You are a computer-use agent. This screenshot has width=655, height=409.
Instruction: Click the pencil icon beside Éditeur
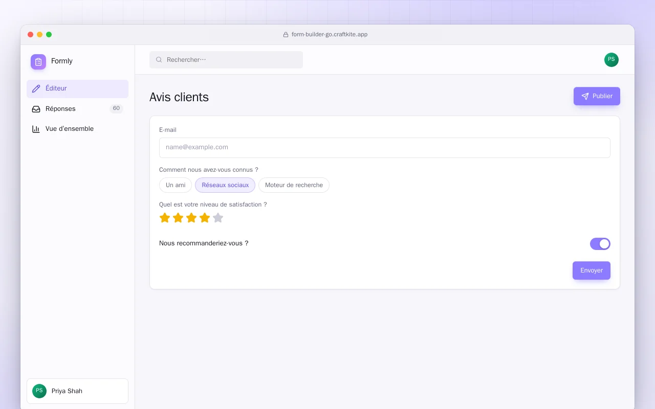(x=36, y=88)
